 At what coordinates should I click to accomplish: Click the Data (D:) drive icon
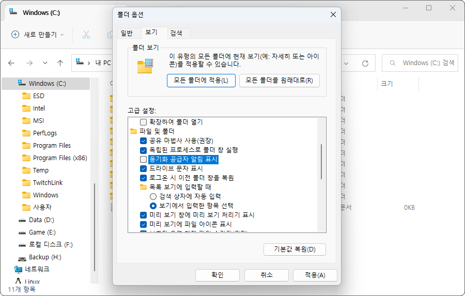[x=22, y=221]
